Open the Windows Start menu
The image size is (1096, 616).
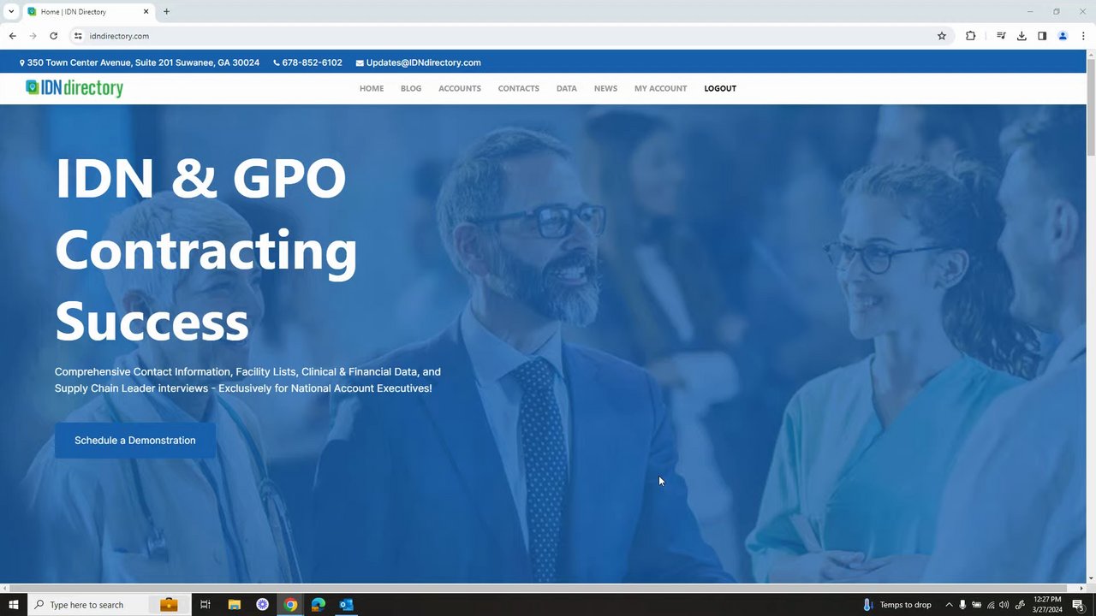[13, 605]
